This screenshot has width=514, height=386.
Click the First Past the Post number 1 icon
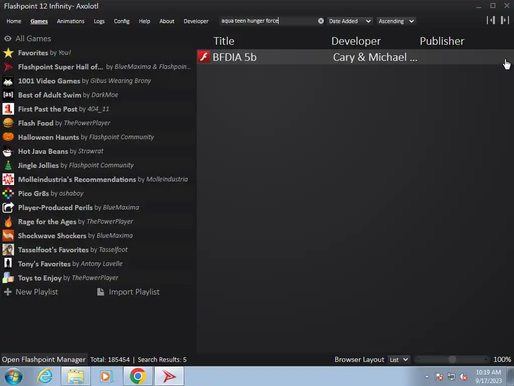(x=8, y=109)
